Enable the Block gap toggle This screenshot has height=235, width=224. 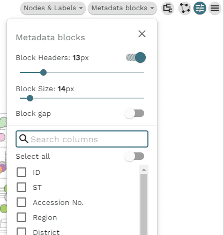135,113
